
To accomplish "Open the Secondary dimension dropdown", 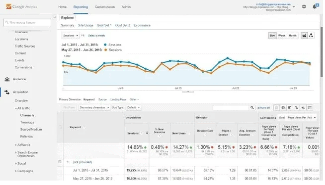I will coord(94,107).
